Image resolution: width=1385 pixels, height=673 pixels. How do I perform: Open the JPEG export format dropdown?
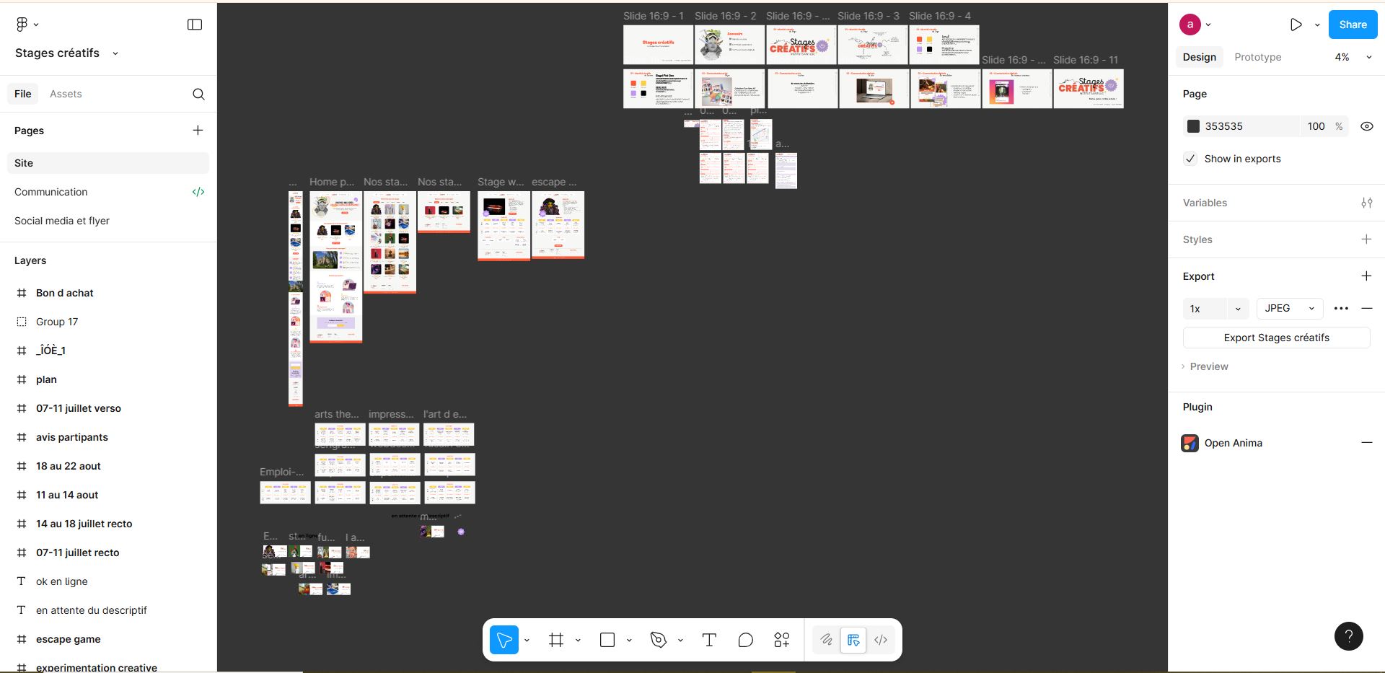pos(1289,308)
